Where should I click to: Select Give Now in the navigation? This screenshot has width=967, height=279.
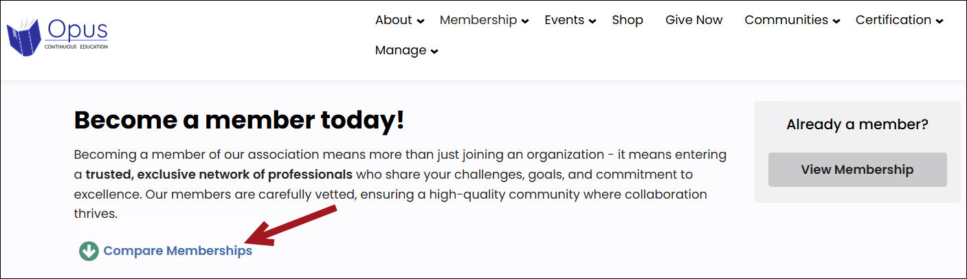click(x=693, y=20)
